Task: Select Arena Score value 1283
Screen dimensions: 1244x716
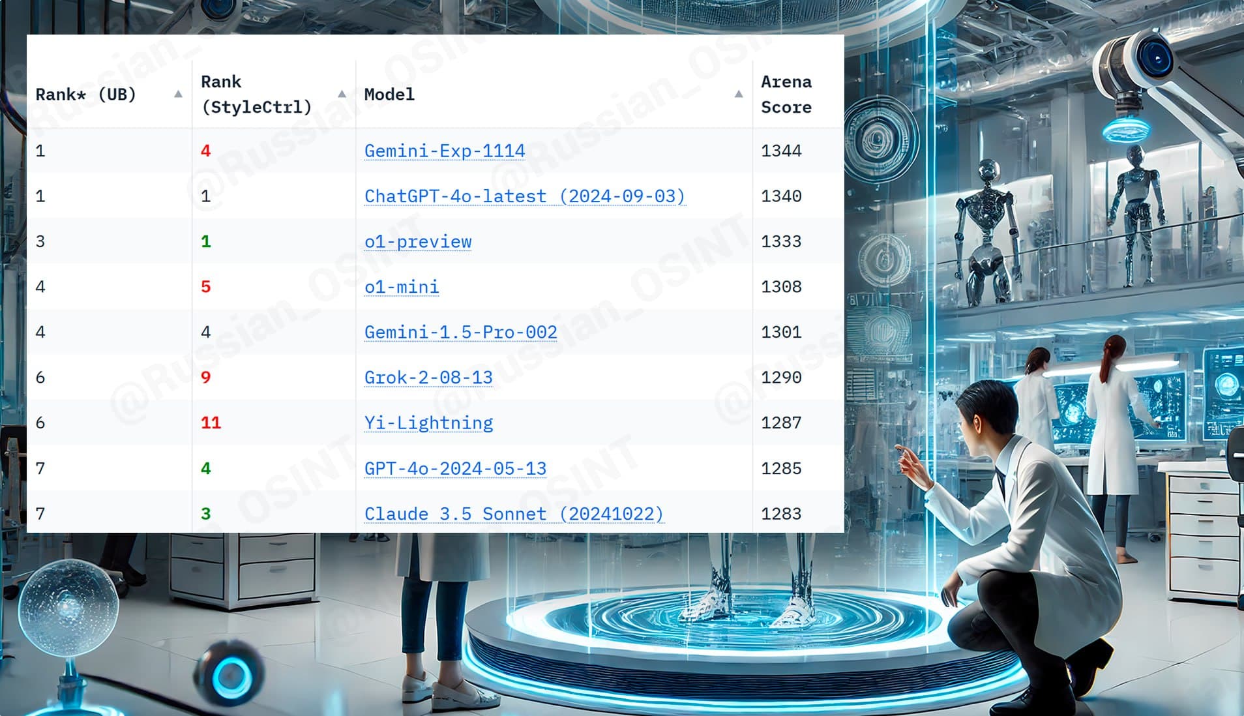Action: pyautogui.click(x=781, y=514)
